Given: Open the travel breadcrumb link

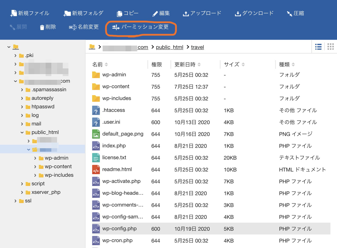Looking at the screenshot, I should (197, 47).
